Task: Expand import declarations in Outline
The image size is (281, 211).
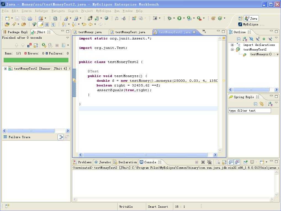Action: click(232, 45)
